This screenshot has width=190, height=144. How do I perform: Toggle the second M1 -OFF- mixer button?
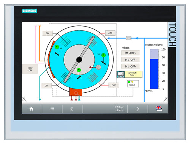[130, 60]
